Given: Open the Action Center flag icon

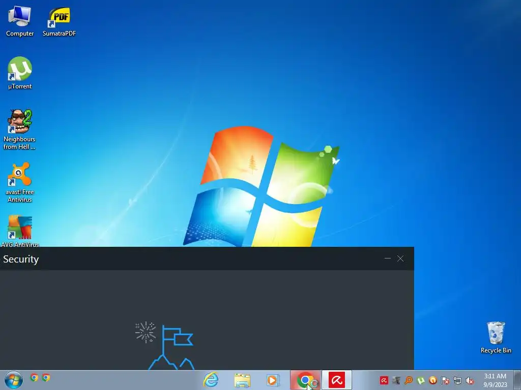Looking at the screenshot, I should point(445,380).
